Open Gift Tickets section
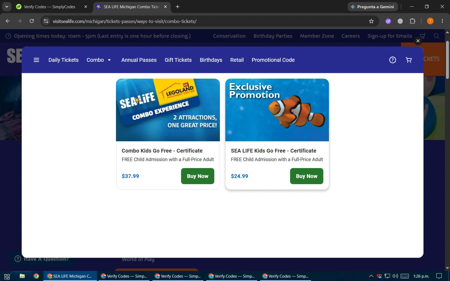Viewport: 450px width, 281px height. coord(178,60)
